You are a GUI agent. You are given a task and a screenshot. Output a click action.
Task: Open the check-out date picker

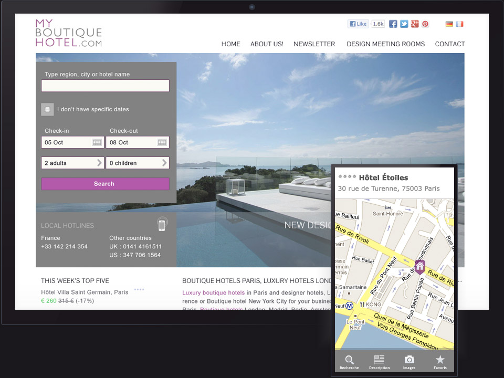tap(162, 142)
